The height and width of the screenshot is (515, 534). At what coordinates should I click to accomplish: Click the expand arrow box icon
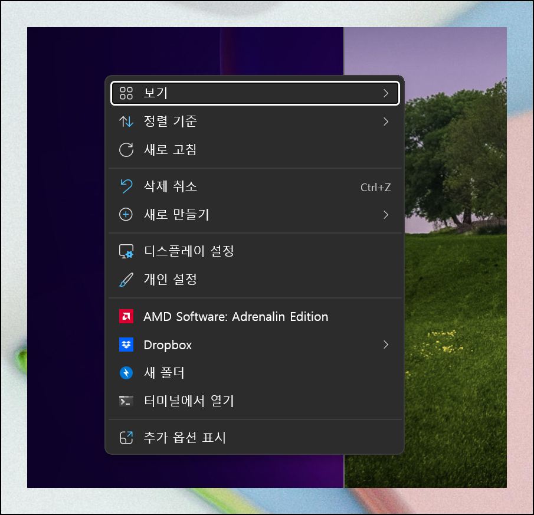[126, 438]
